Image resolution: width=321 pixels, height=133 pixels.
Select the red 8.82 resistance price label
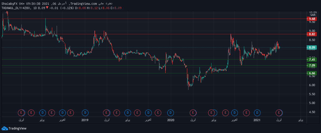[312, 34]
